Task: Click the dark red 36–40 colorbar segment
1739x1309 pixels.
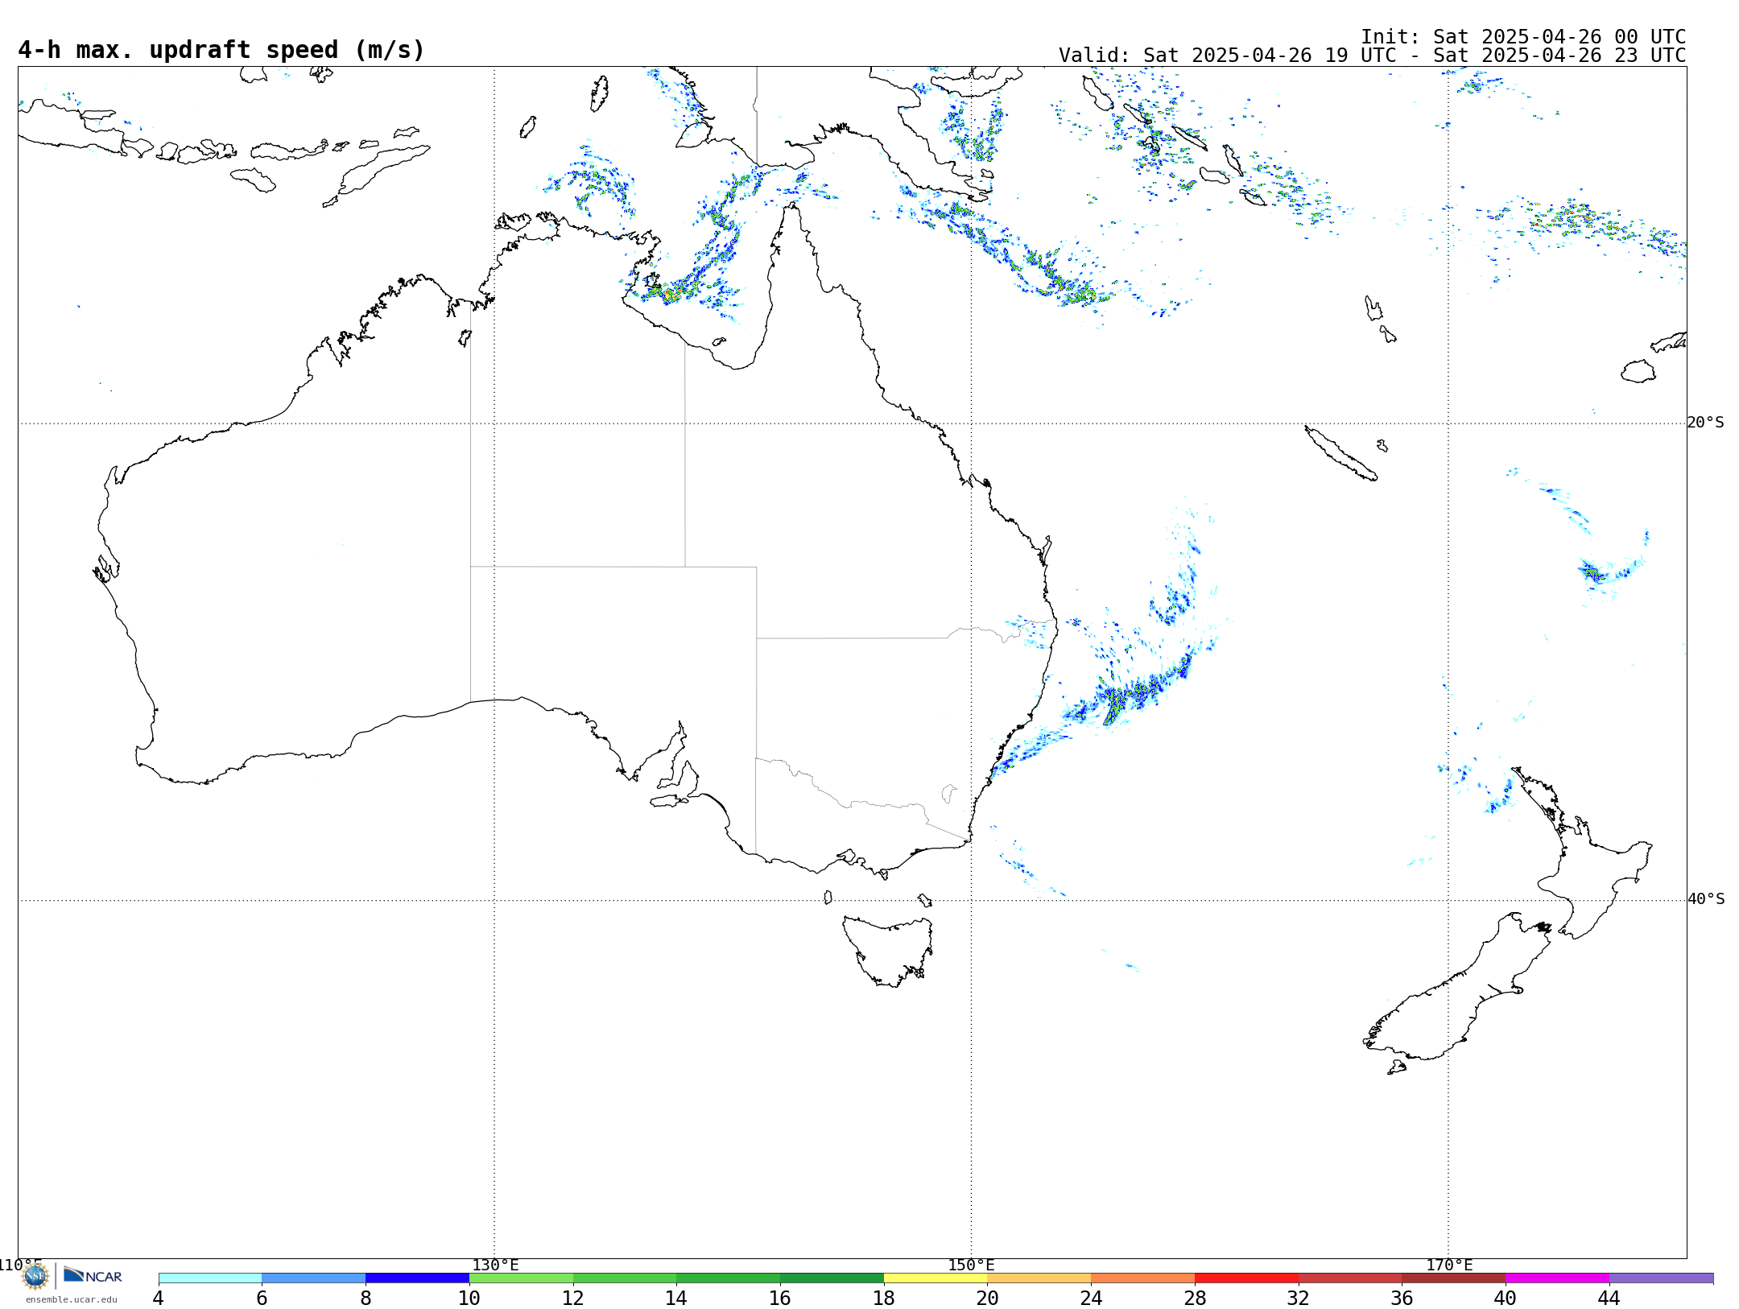Action: [x=1454, y=1278]
